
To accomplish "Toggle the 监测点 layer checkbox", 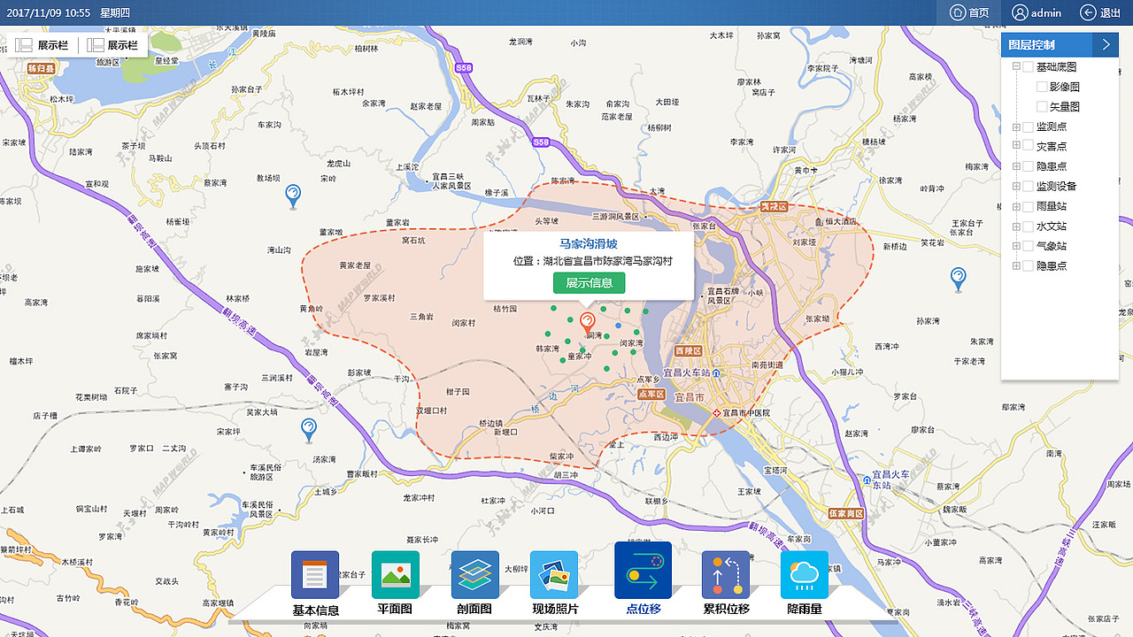I will (x=1028, y=127).
